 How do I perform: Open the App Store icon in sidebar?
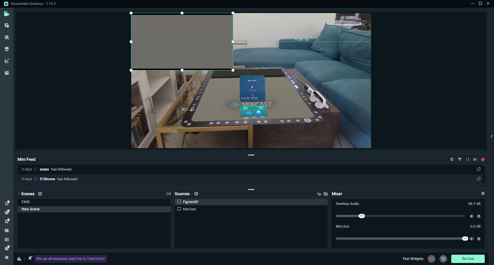(6, 49)
